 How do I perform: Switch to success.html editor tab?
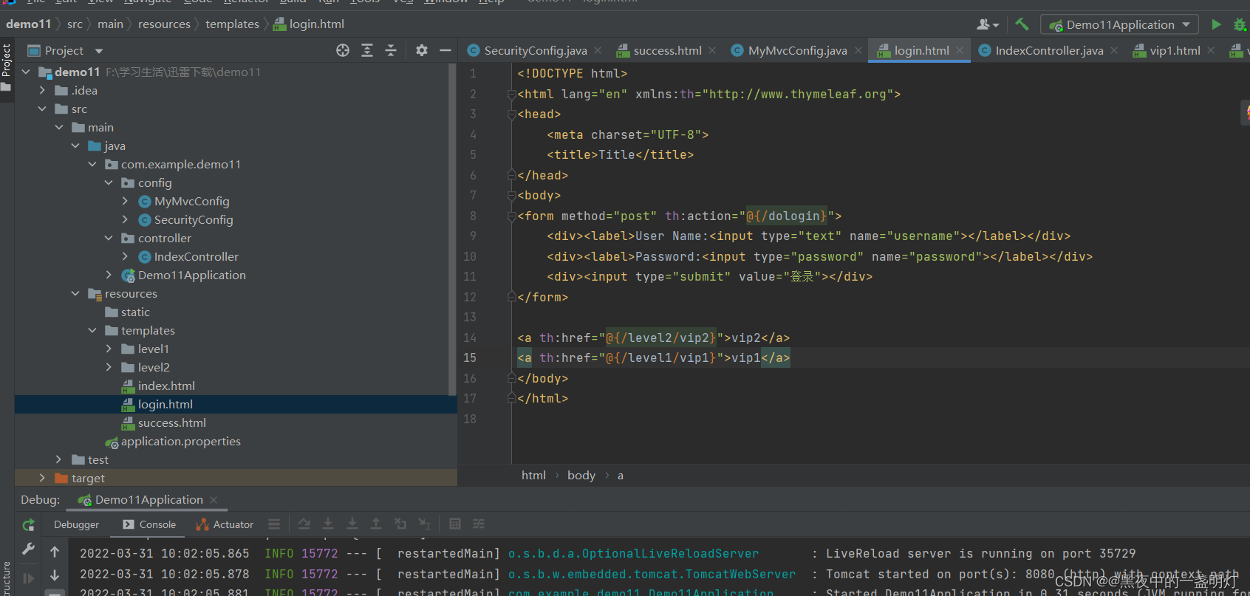tap(667, 50)
